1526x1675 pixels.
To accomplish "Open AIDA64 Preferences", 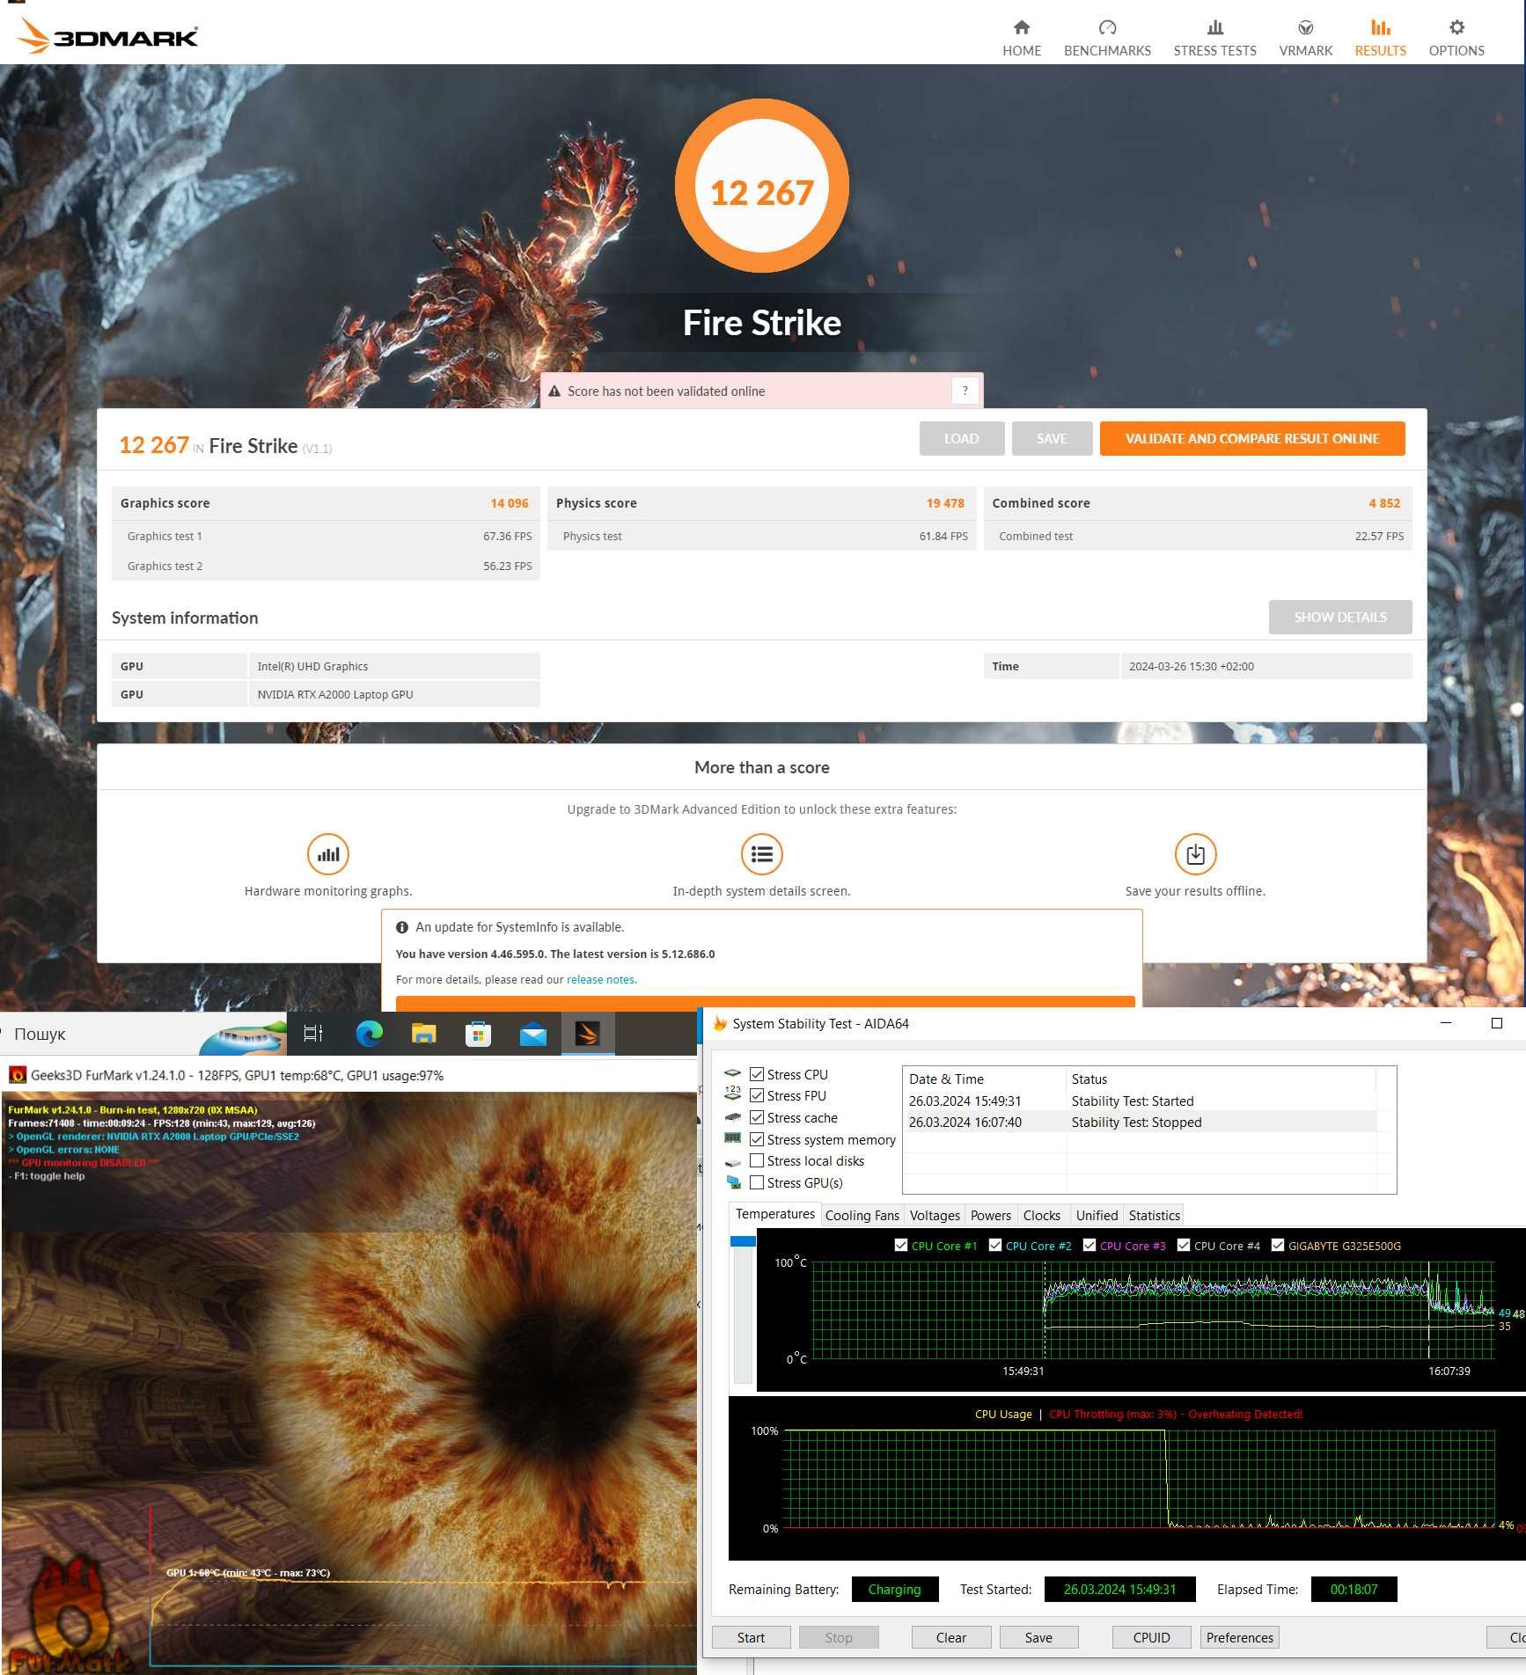I will point(1239,1637).
